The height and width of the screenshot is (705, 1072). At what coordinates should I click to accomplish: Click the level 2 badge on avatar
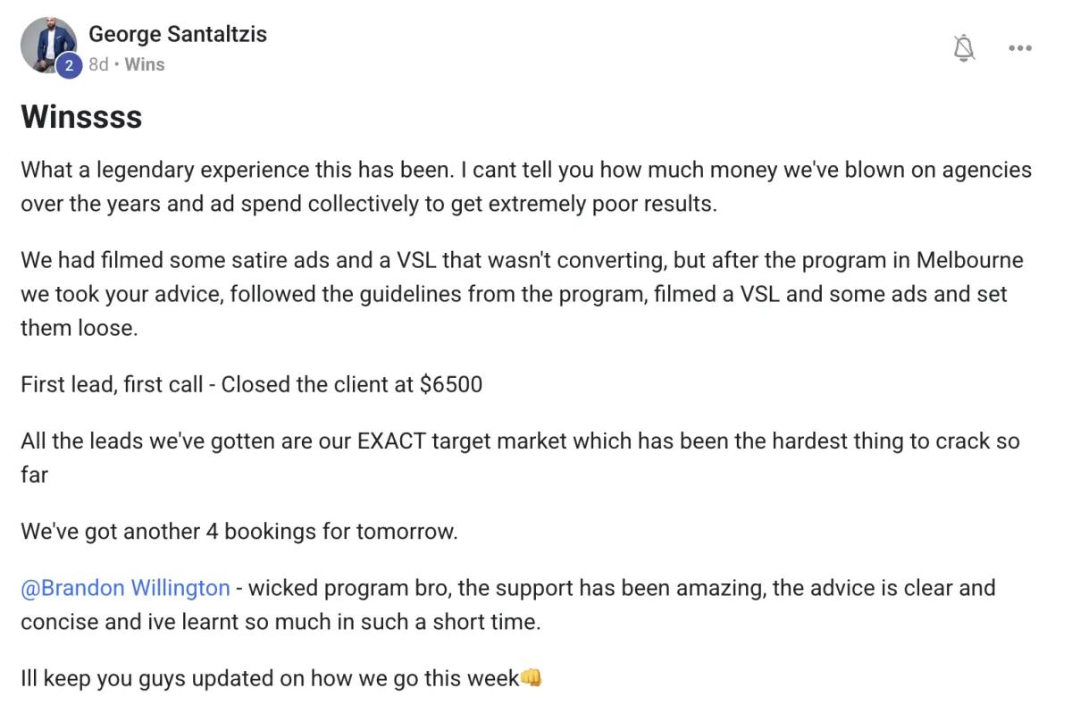click(69, 65)
